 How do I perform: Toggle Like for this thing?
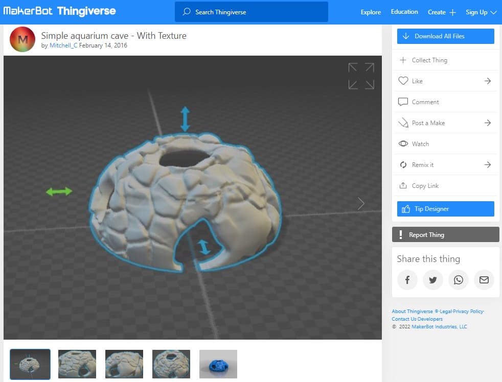click(403, 81)
